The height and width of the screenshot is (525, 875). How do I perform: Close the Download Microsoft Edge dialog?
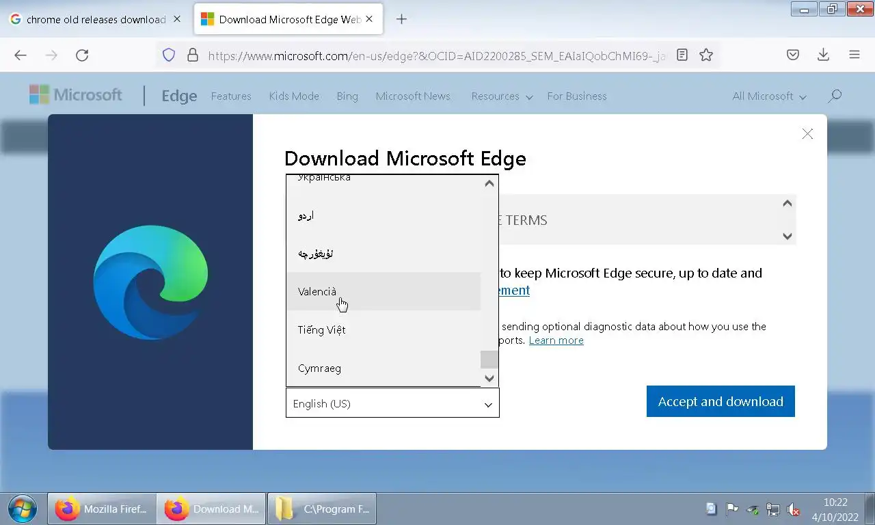[x=807, y=134]
